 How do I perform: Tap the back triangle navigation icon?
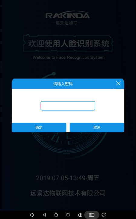44,215
